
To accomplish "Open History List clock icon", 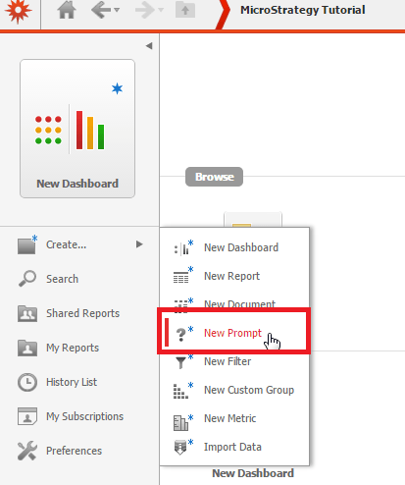I will (x=27, y=382).
